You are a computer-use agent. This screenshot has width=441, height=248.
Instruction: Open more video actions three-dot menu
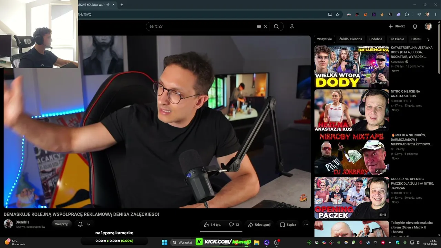coord(306,225)
